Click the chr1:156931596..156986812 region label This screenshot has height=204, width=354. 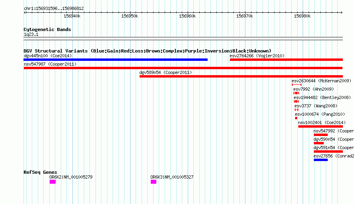click(54, 8)
